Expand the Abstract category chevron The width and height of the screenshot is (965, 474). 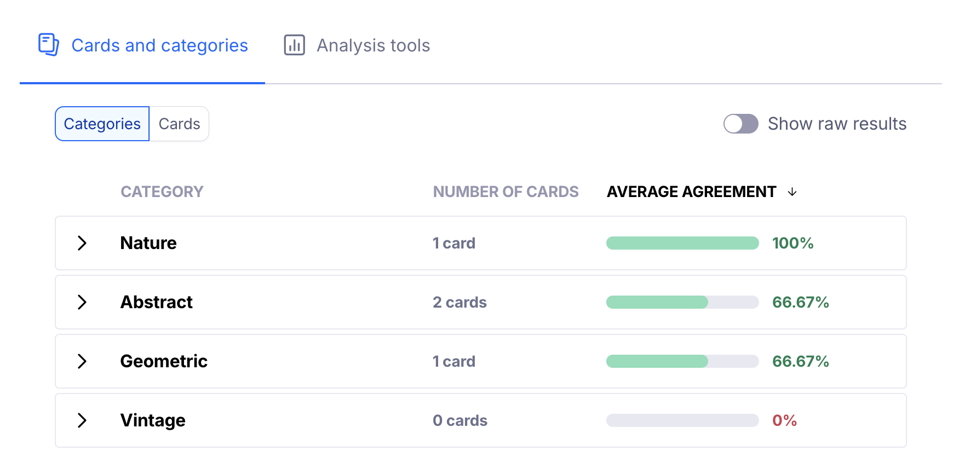[x=82, y=302]
